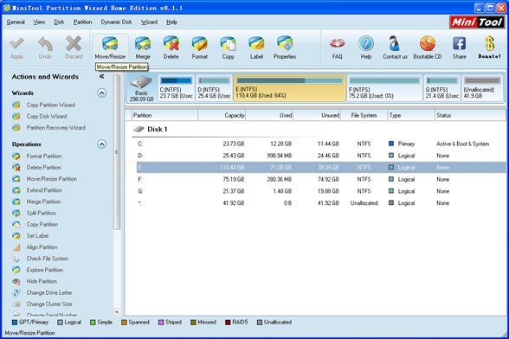Select the D:(NTFS) partition block in disk map
Image resolution: width=509 pixels, height=339 pixels.
215,88
